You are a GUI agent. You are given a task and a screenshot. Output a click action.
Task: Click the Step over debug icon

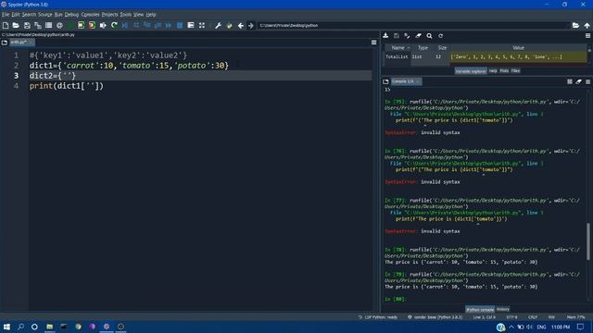[136, 25]
